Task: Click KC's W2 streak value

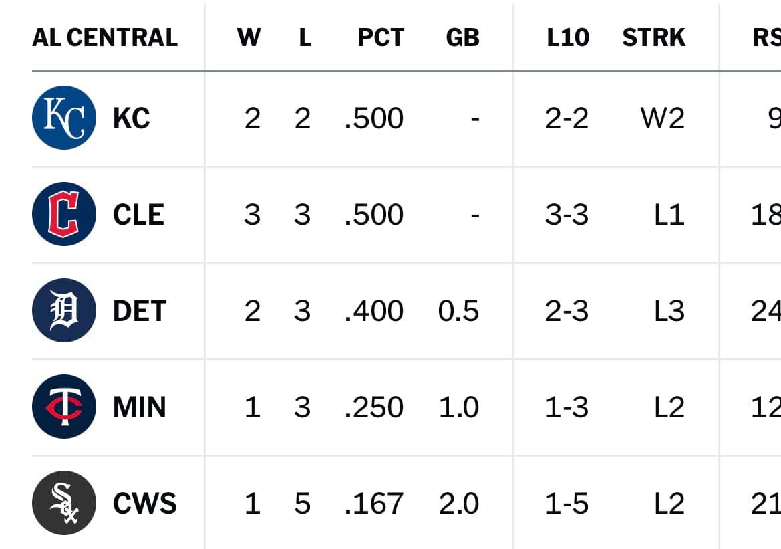Action: [663, 118]
